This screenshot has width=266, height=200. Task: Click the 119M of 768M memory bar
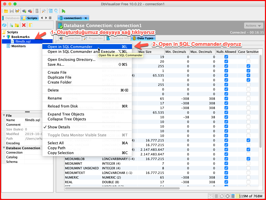tap(250, 196)
